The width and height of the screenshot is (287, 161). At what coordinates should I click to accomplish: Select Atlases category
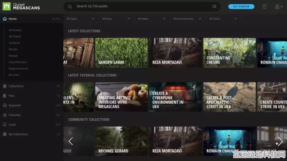pos(13,56)
